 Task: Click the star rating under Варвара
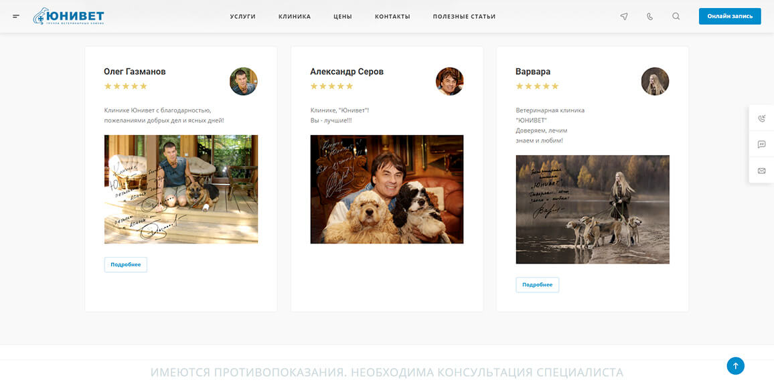click(537, 86)
